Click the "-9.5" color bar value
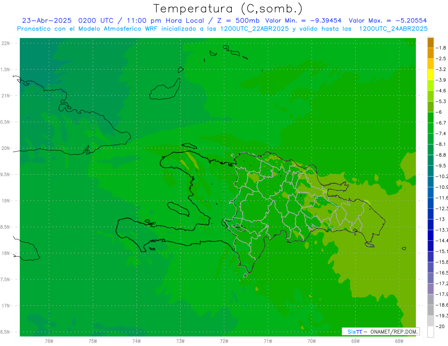 point(441,166)
